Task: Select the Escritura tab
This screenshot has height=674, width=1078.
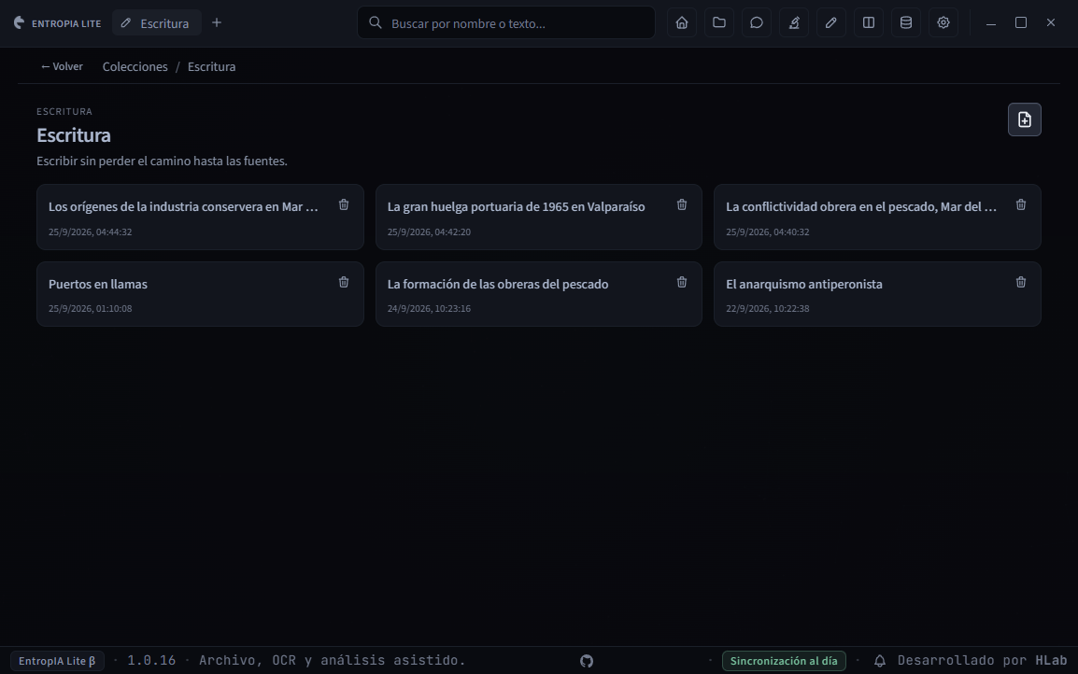Action: pyautogui.click(x=157, y=22)
